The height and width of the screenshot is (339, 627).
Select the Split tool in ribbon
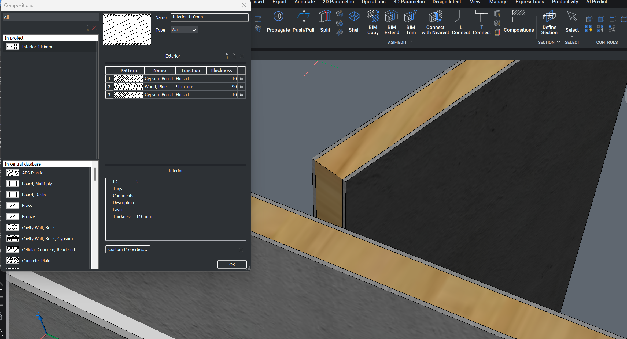(x=325, y=21)
